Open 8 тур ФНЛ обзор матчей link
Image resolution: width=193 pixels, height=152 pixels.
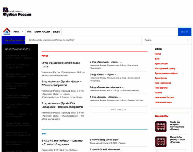[x=104, y=140]
